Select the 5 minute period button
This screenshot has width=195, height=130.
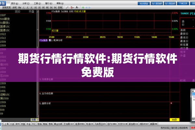[31, 7]
